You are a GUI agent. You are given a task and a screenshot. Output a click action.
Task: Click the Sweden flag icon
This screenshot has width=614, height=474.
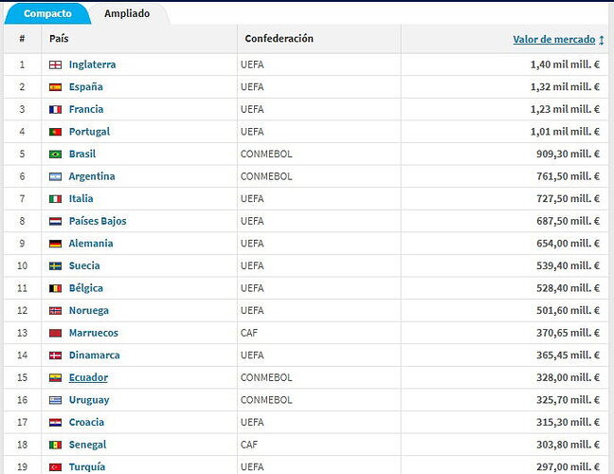point(55,266)
